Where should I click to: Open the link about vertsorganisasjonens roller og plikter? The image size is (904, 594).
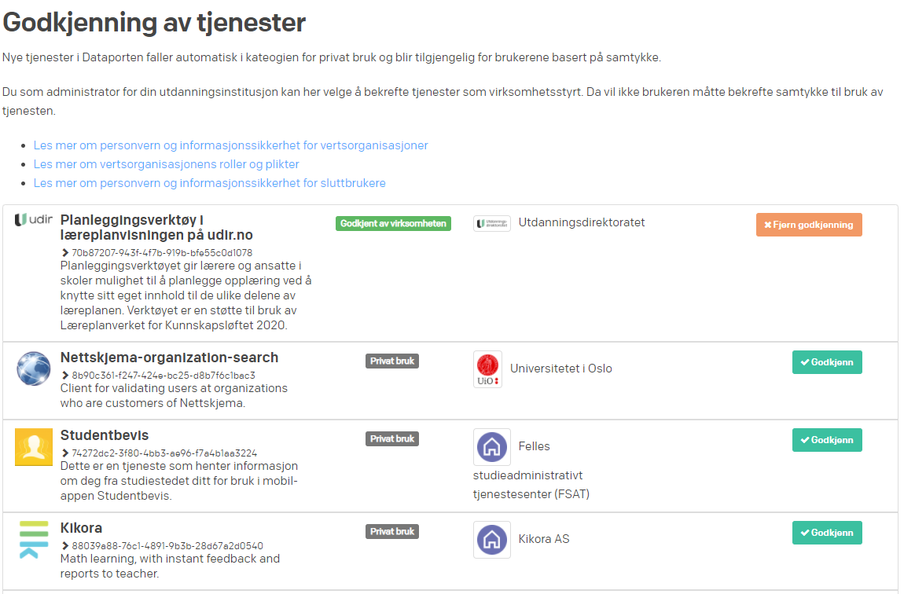click(x=167, y=164)
